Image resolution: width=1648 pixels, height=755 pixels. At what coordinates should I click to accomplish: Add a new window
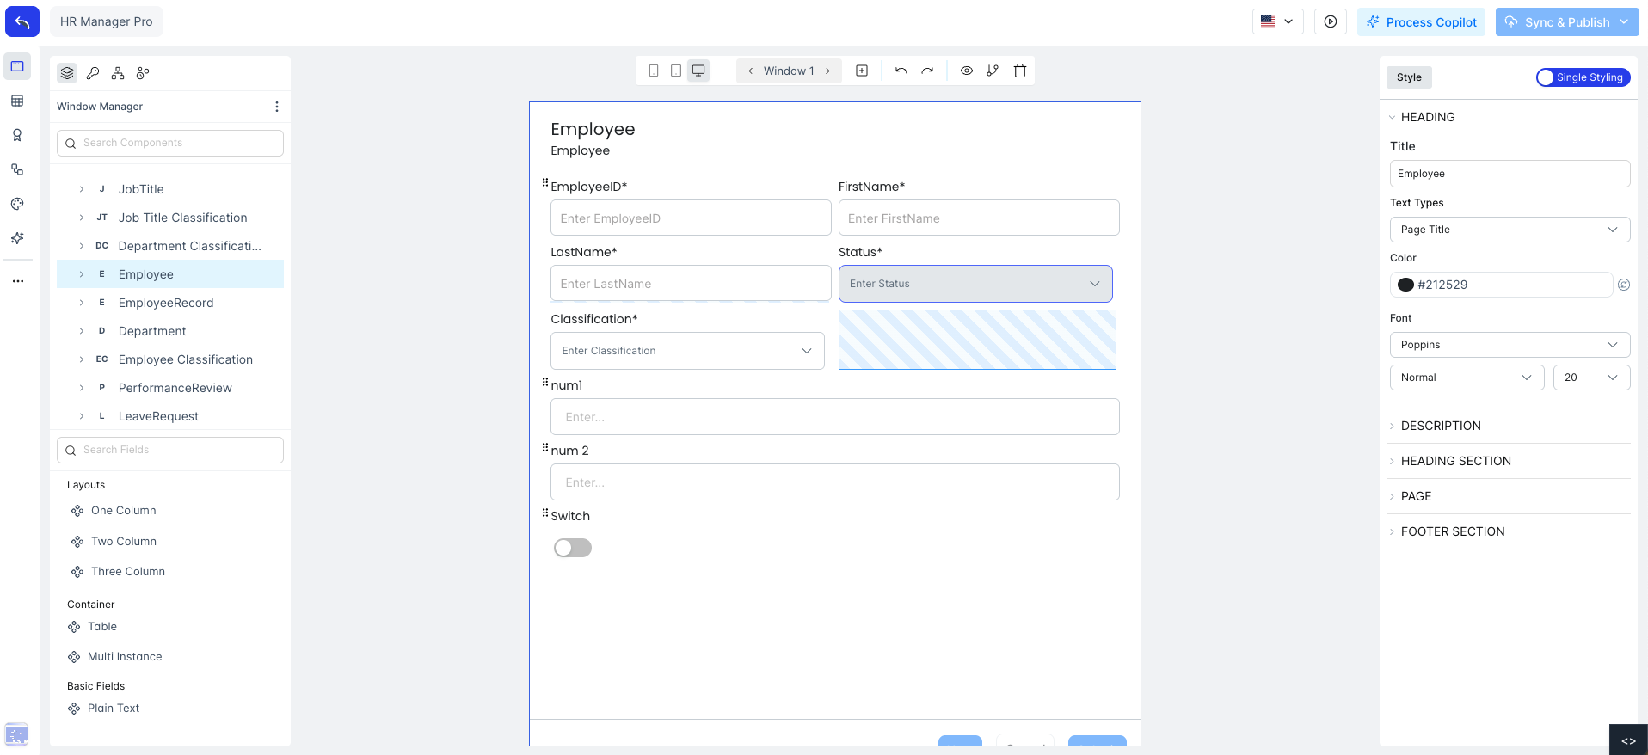[x=862, y=71]
